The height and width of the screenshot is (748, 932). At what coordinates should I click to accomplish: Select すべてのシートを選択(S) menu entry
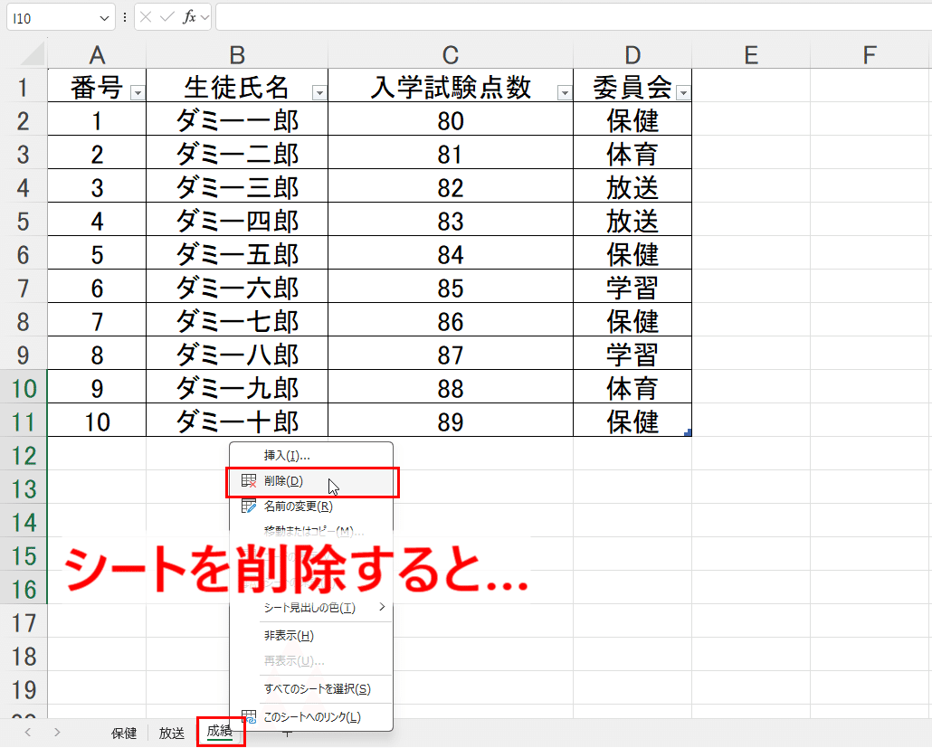317,688
